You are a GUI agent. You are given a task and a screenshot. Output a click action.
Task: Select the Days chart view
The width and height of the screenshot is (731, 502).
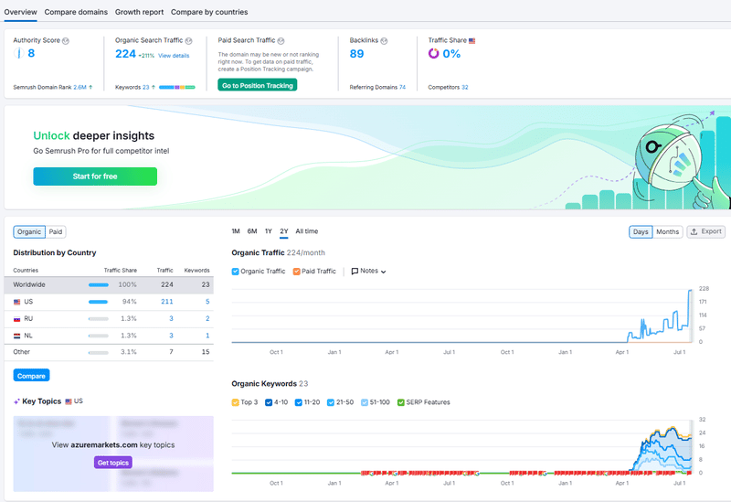coord(641,232)
